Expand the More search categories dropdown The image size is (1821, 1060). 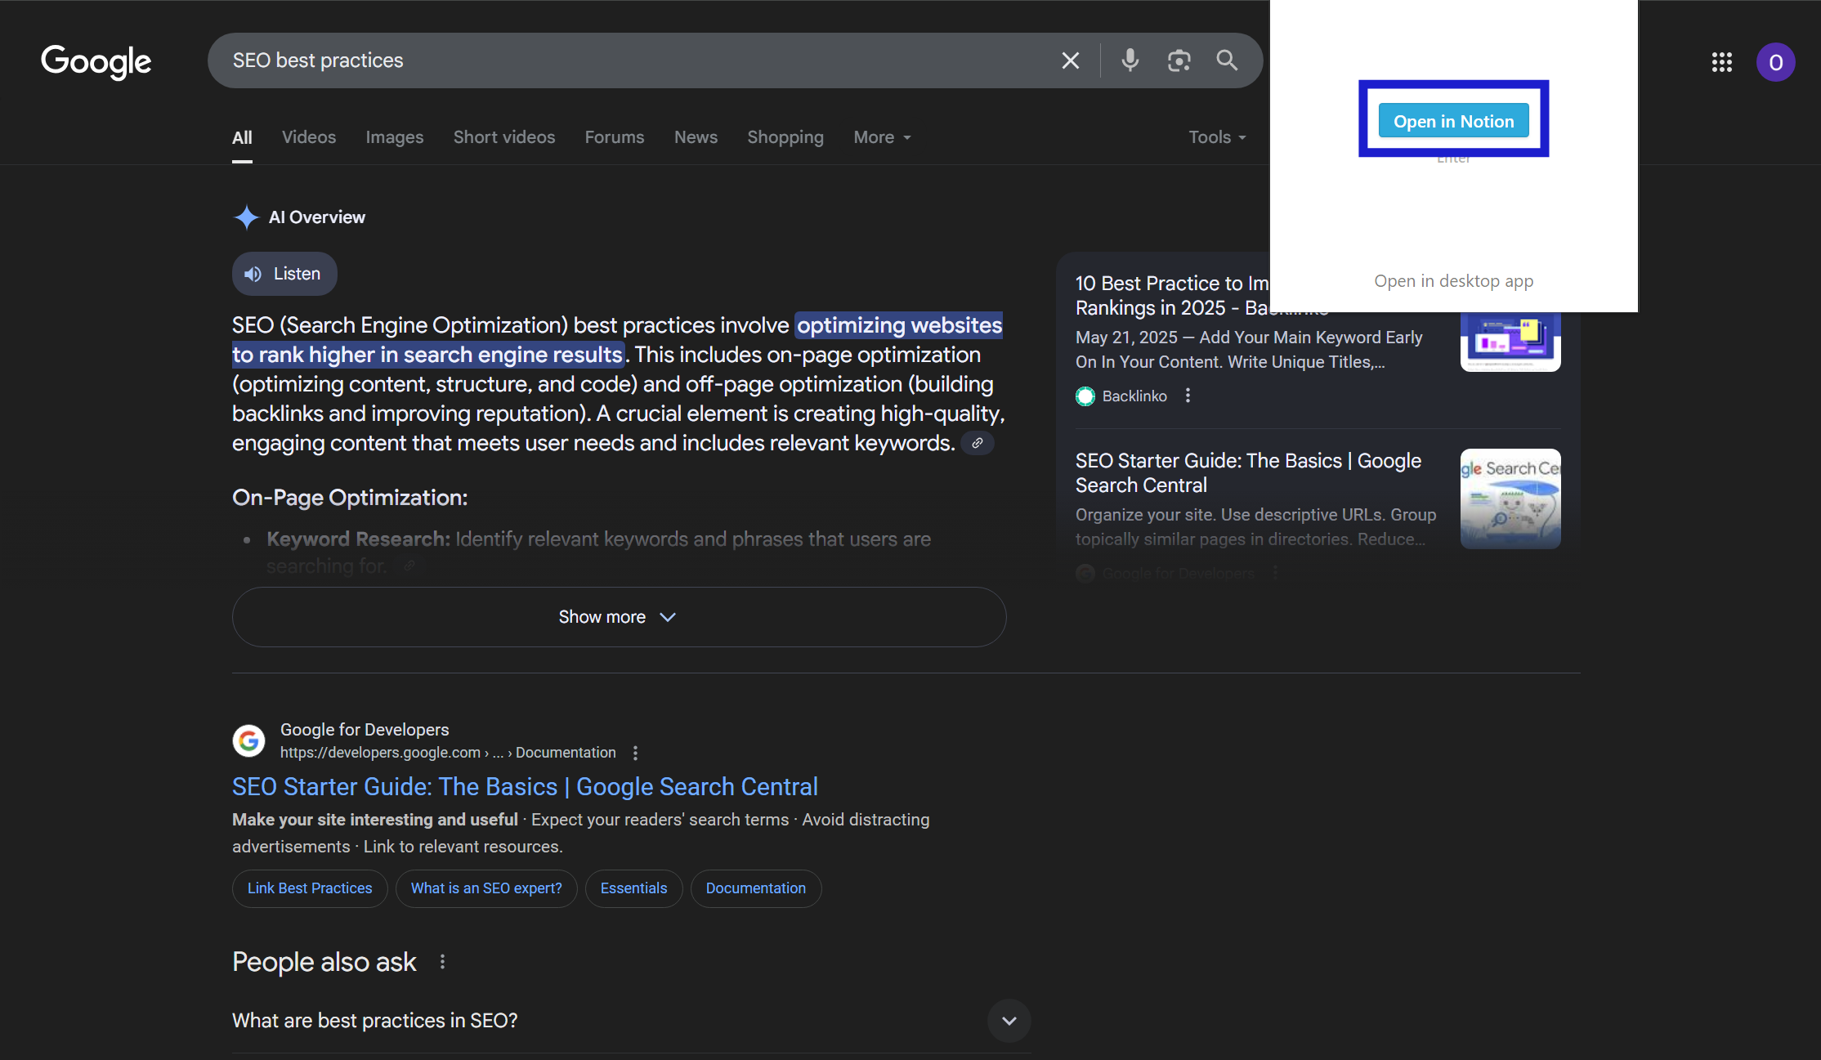coord(881,136)
